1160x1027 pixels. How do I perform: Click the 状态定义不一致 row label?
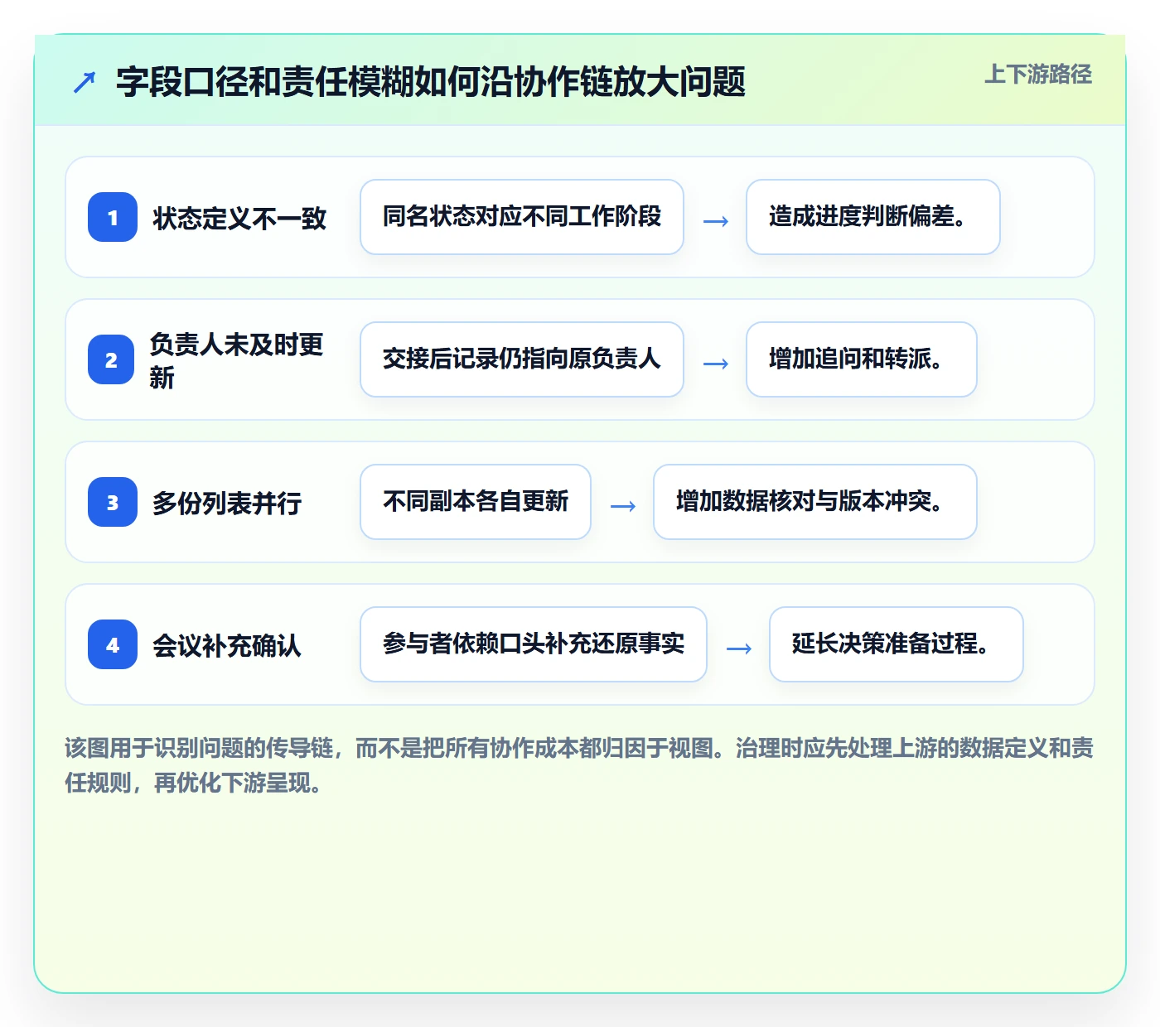[x=239, y=219]
